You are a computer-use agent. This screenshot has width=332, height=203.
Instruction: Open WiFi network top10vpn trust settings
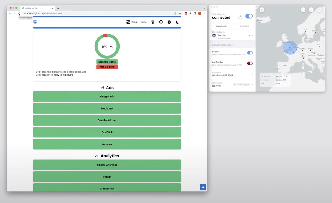coord(232,84)
